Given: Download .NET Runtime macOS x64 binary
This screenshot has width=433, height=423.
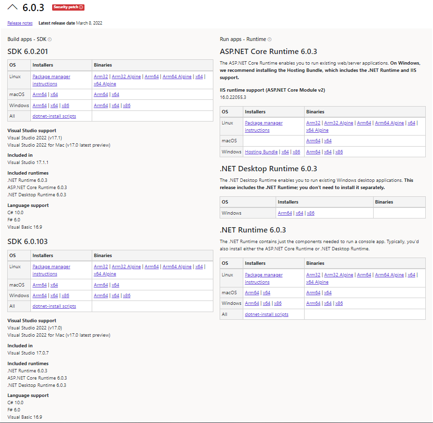Looking at the screenshot, I should tap(328, 292).
